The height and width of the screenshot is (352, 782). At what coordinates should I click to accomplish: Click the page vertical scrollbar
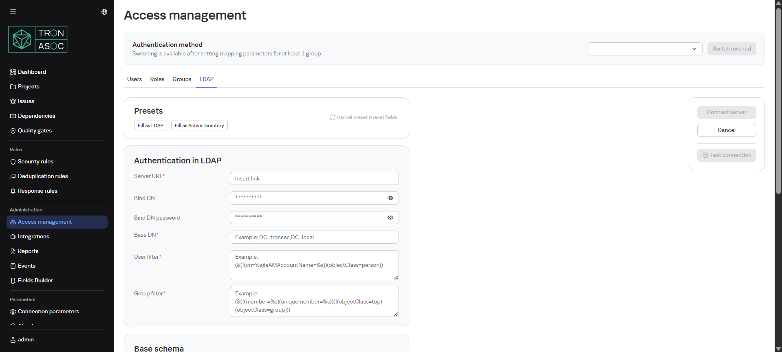[x=778, y=122]
